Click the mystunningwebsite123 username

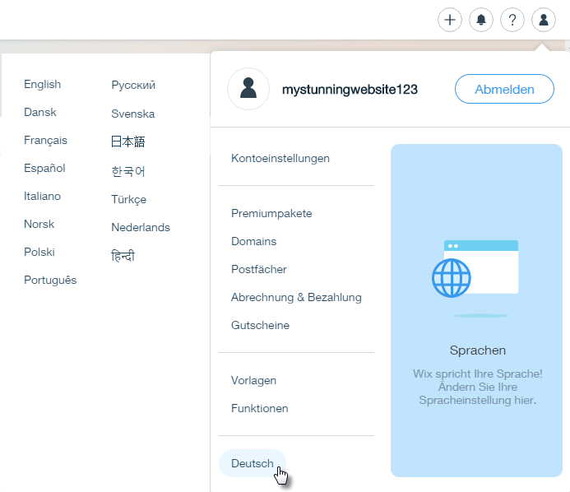pyautogui.click(x=350, y=89)
